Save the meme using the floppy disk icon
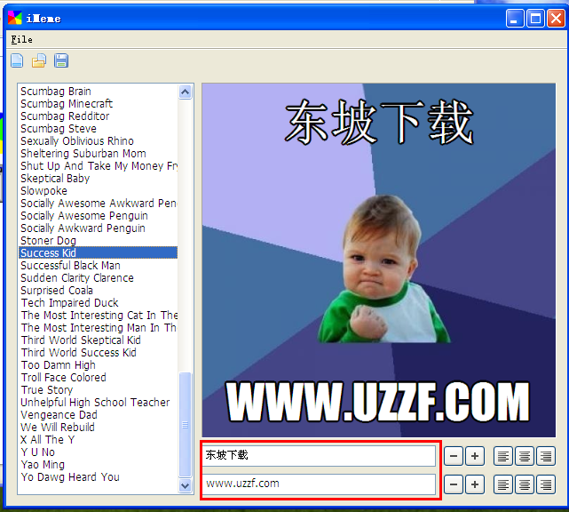 point(61,60)
